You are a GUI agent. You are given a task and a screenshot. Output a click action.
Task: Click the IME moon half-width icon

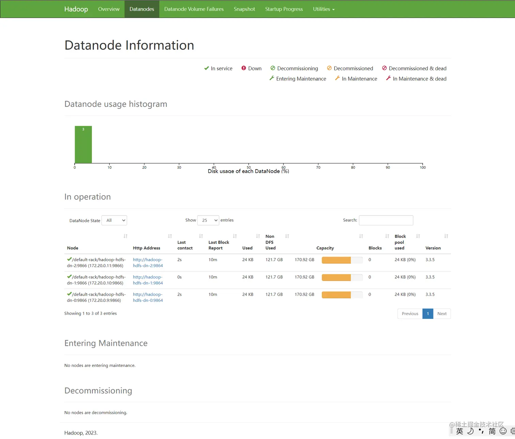pyautogui.click(x=470, y=431)
